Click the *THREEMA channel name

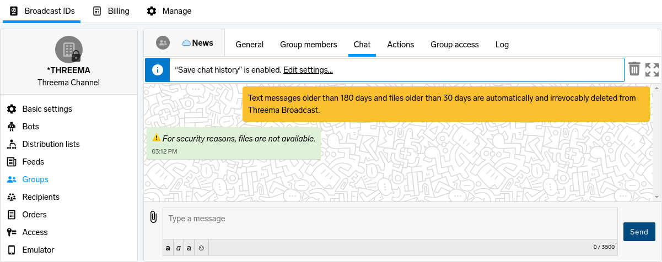tap(69, 70)
